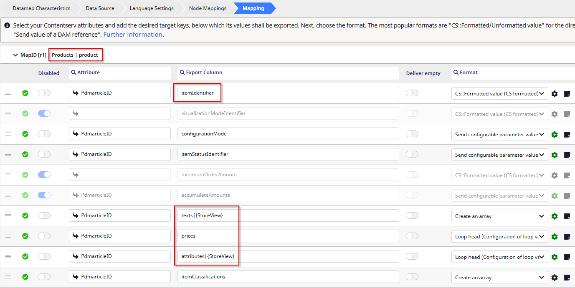The image size is (575, 288).
Task: Turn on Deliver empty for the itemIdentifier row
Action: (x=412, y=93)
